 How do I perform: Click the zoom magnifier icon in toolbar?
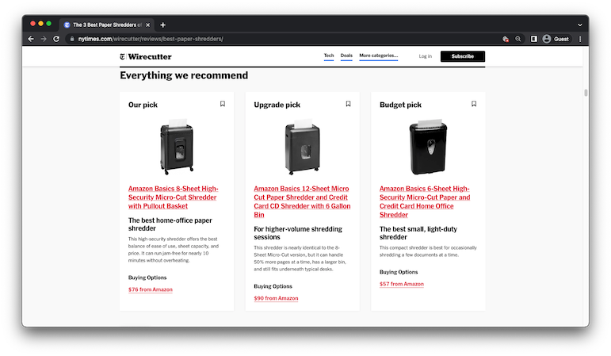517,39
